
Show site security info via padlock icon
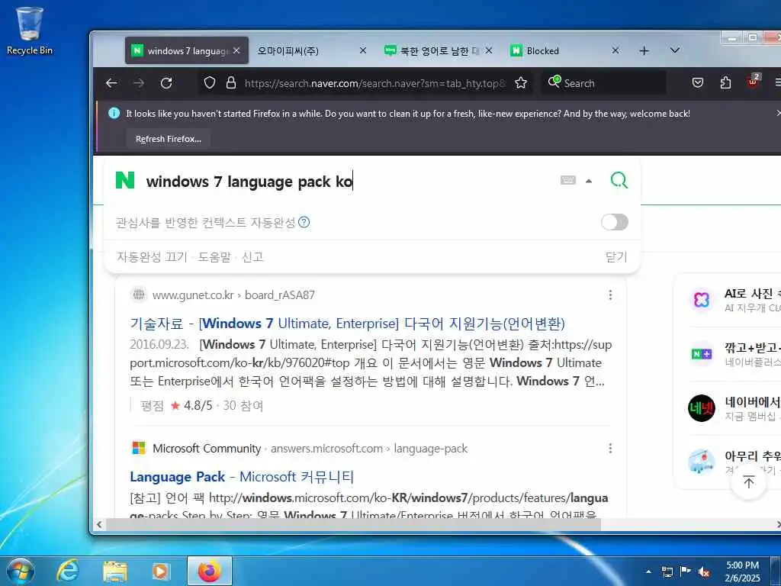coord(230,82)
